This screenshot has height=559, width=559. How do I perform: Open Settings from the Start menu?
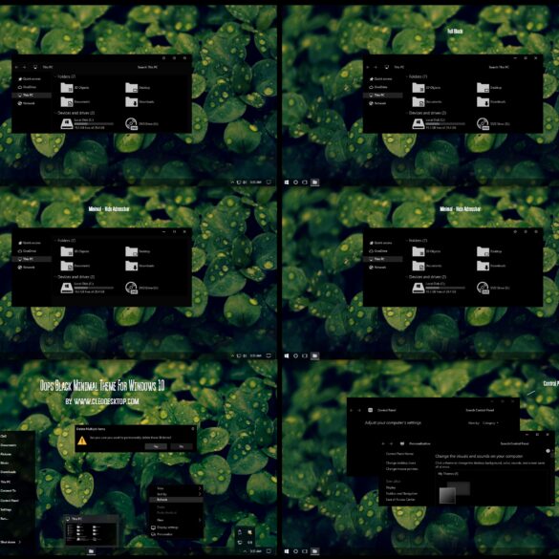point(6,510)
